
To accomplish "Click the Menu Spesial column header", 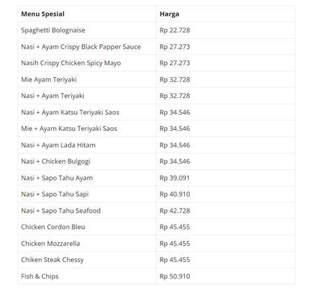I will click(43, 14).
